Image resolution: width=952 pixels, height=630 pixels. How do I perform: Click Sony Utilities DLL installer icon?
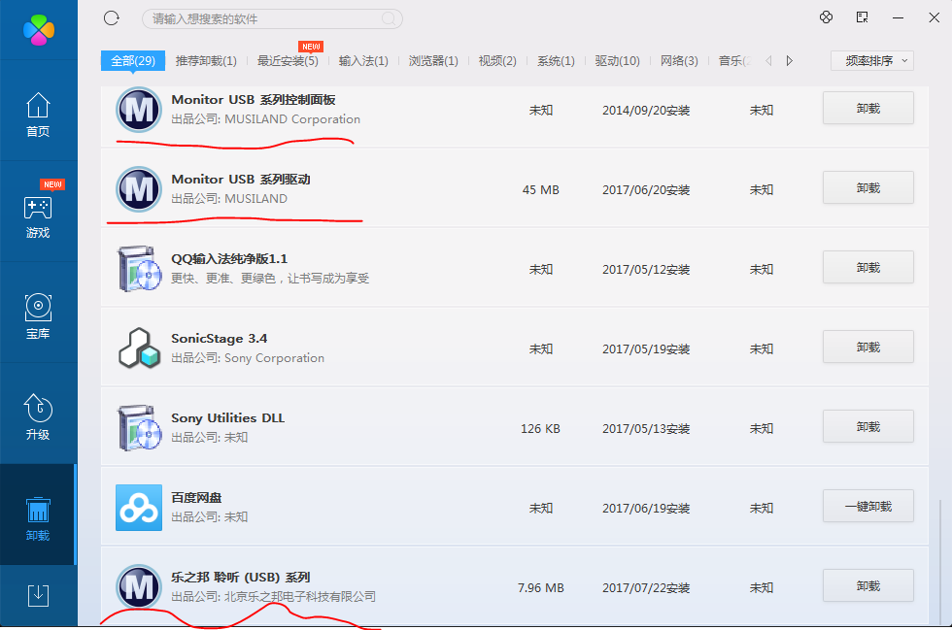tap(139, 428)
